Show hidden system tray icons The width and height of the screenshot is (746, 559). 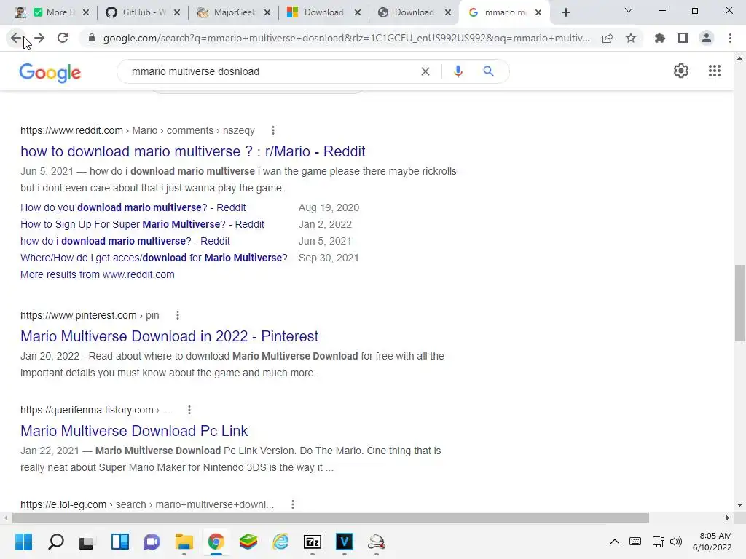click(615, 542)
